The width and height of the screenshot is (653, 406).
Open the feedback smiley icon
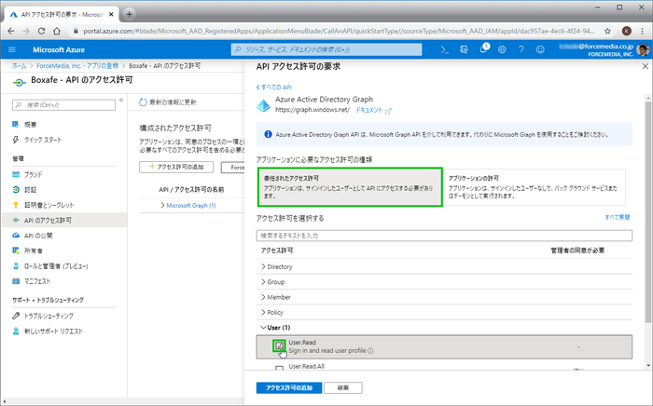tap(540, 50)
